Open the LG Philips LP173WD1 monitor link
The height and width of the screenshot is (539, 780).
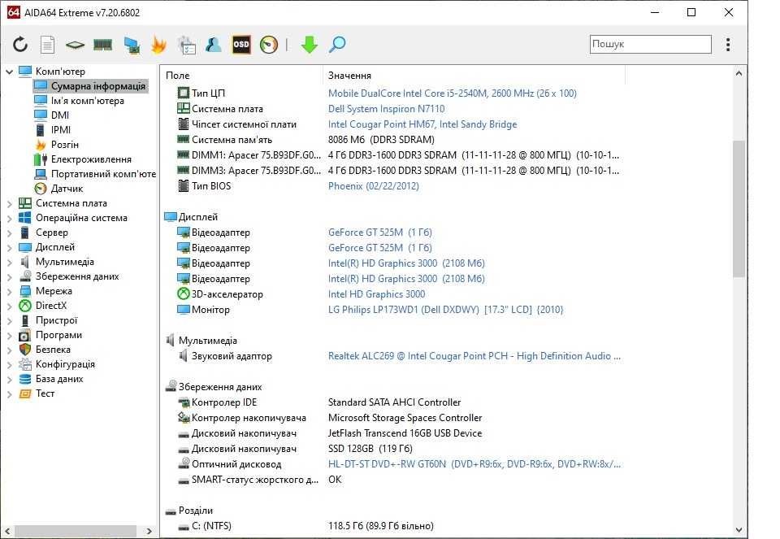[446, 310]
